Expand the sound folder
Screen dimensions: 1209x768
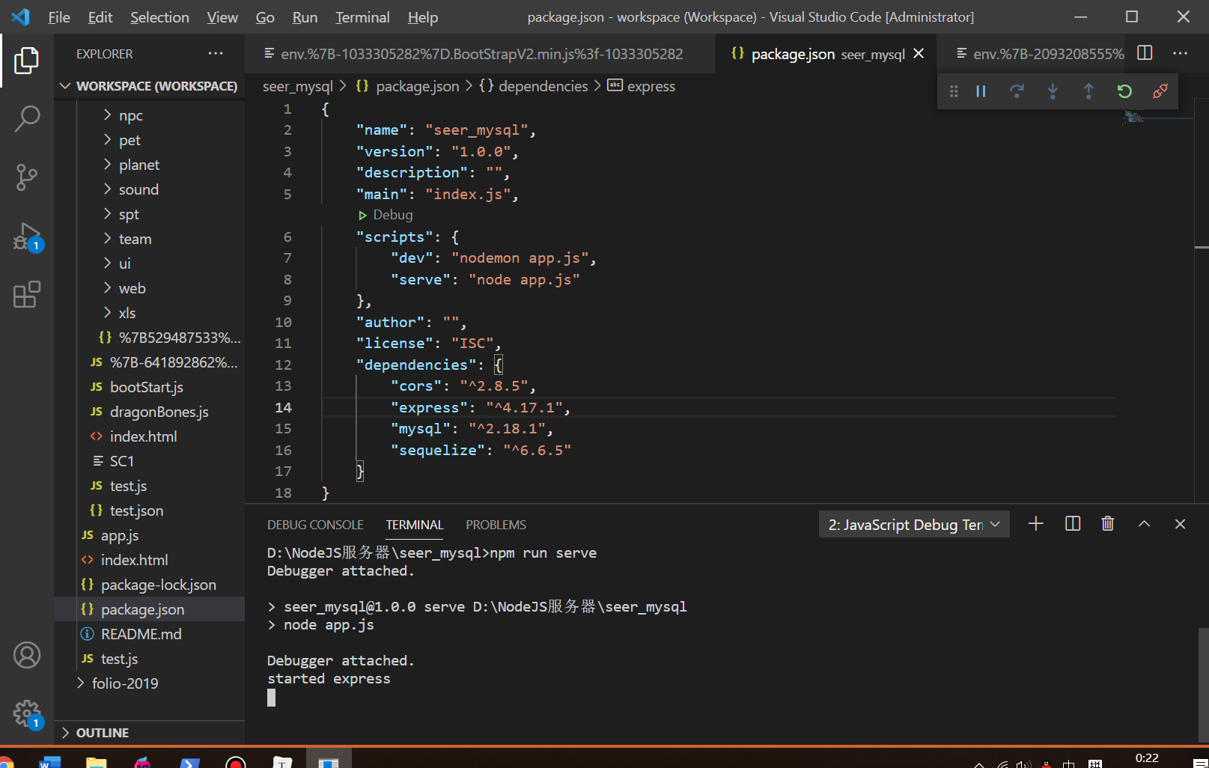138,189
